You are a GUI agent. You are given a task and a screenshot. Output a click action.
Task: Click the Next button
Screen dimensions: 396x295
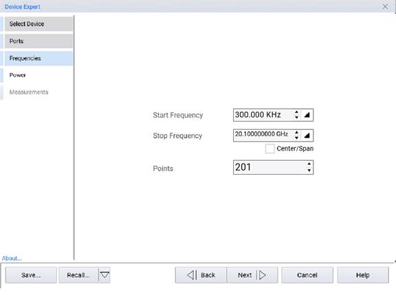252,275
